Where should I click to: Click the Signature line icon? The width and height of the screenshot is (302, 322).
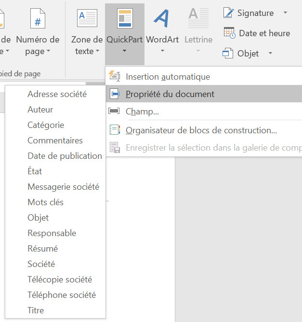coord(229,13)
